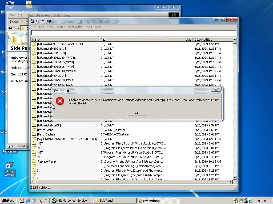The width and height of the screenshot is (273, 204).
Task: Click the 5/26/2023 4:56 PM date cell
Action: pyautogui.click(x=207, y=44)
